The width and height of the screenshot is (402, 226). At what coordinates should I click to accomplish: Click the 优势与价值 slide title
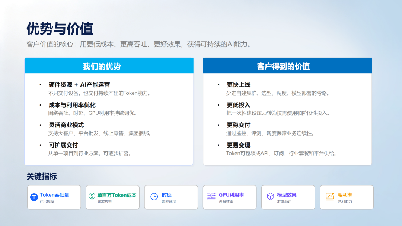coord(60,28)
